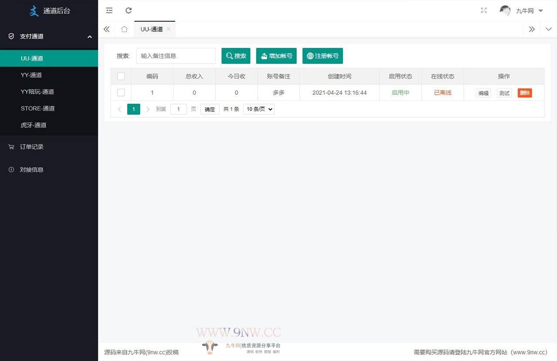Click the 编辑 button for 多多
This screenshot has width=557, height=361.
point(483,93)
